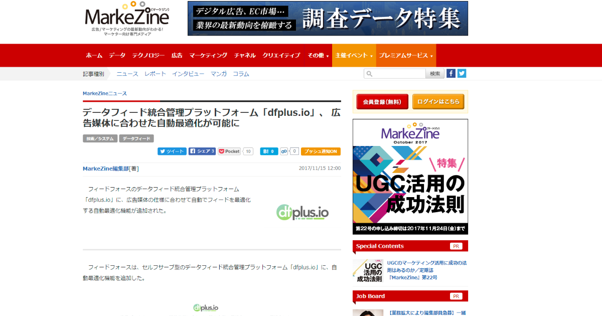Image resolution: width=602 pixels, height=316 pixels.
Task: Click the small UGC活用 thumbnail in Special Contents
Action: pos(368,271)
